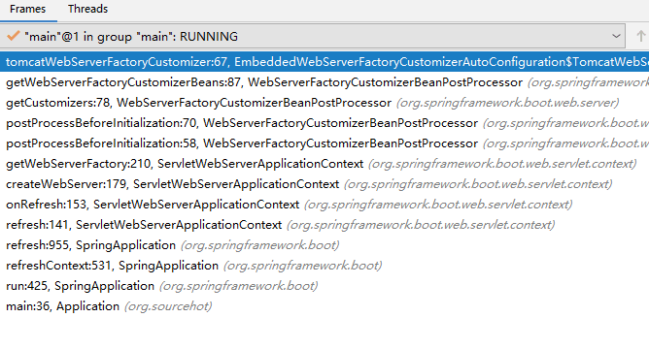Select the getWebServerFactory:210 frame
649x349 pixels.
[x=324, y=164]
